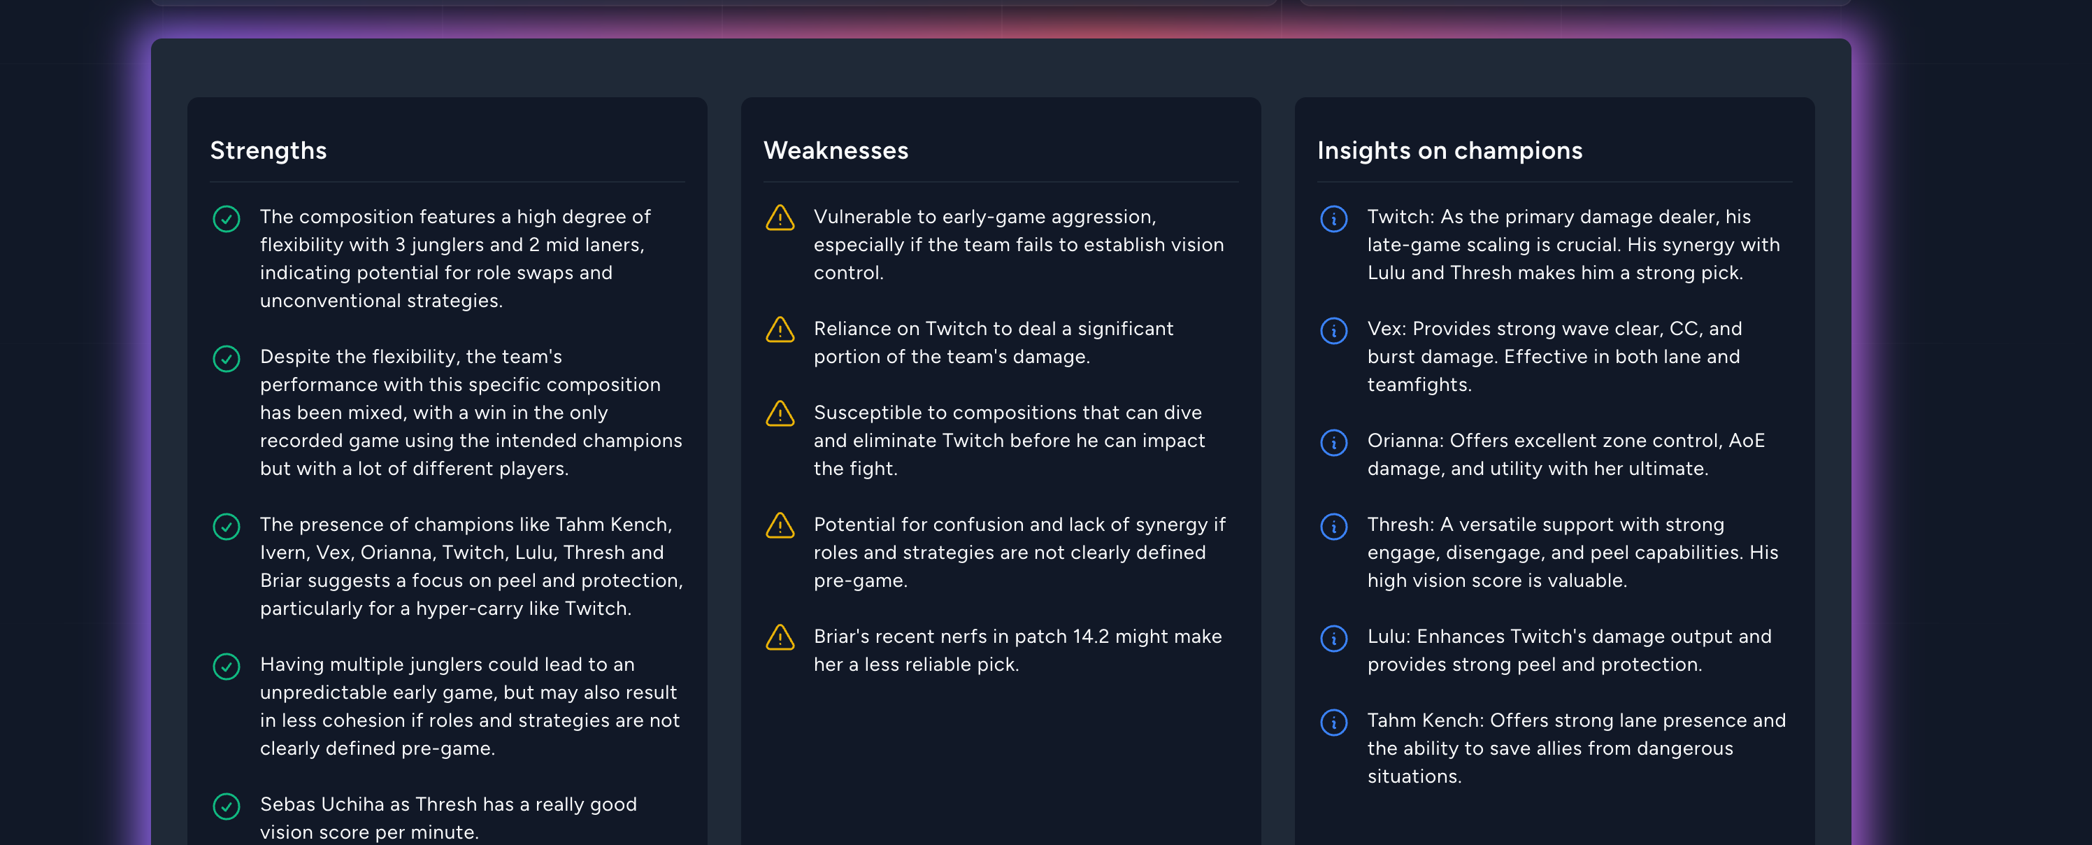Click check icon next to mixed performance note
2092x845 pixels.
226,358
